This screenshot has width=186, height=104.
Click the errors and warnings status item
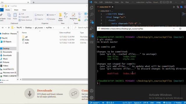pos(110,103)
